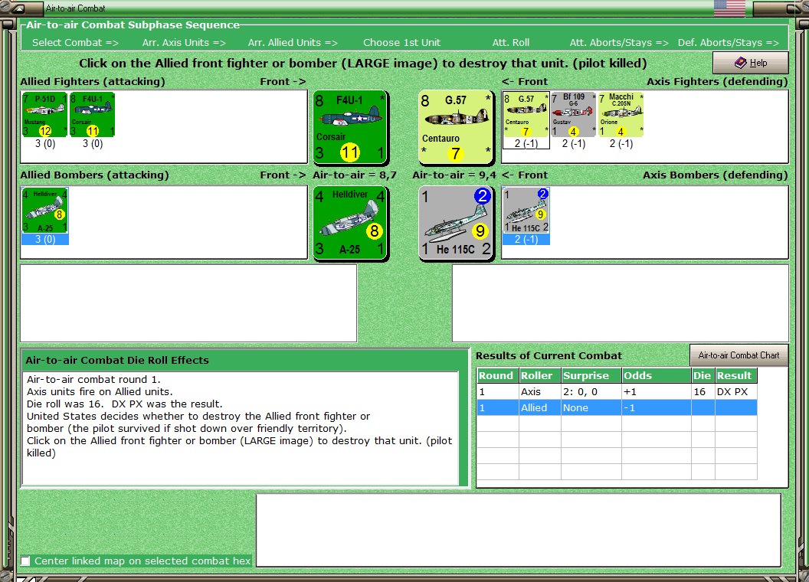Destroy the large F4U-1 Corsair front fighter
The image size is (809, 582).
(351, 127)
